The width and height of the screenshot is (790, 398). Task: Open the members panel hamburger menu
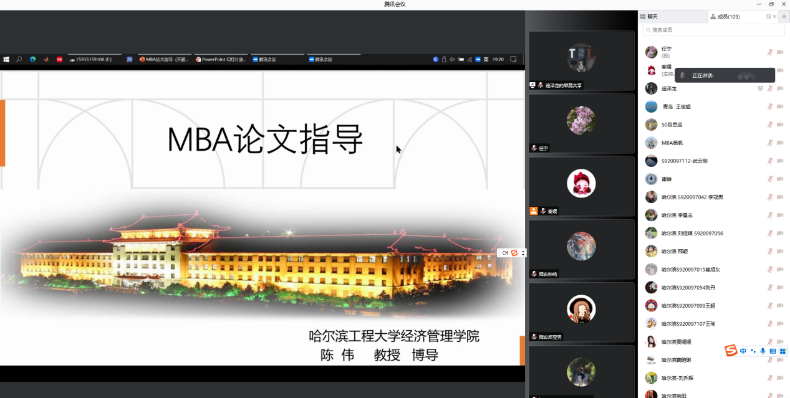[x=784, y=17]
